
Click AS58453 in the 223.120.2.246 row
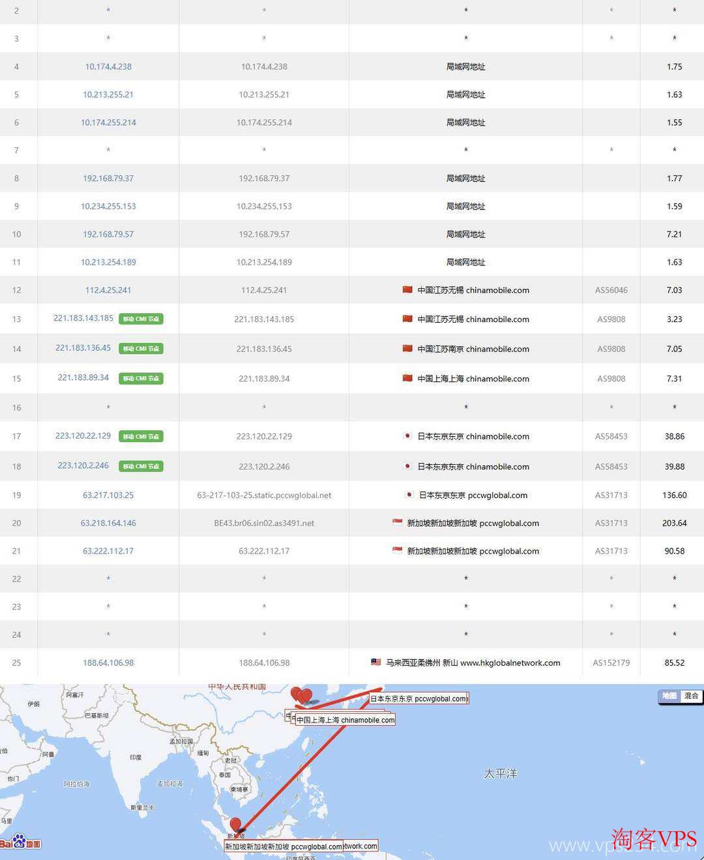pyautogui.click(x=611, y=467)
